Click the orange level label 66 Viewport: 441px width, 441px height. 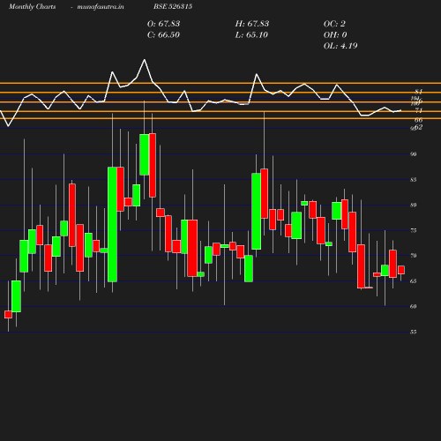point(419,120)
